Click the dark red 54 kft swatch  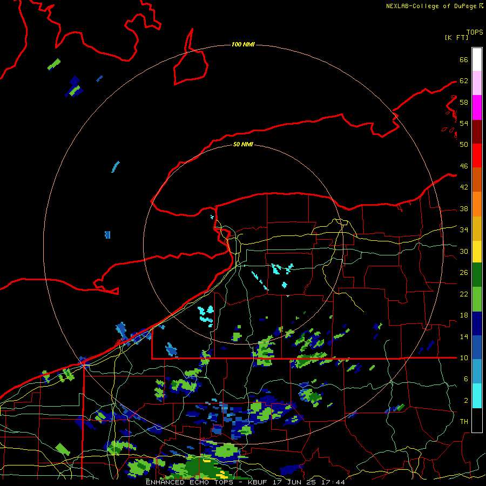(477, 131)
